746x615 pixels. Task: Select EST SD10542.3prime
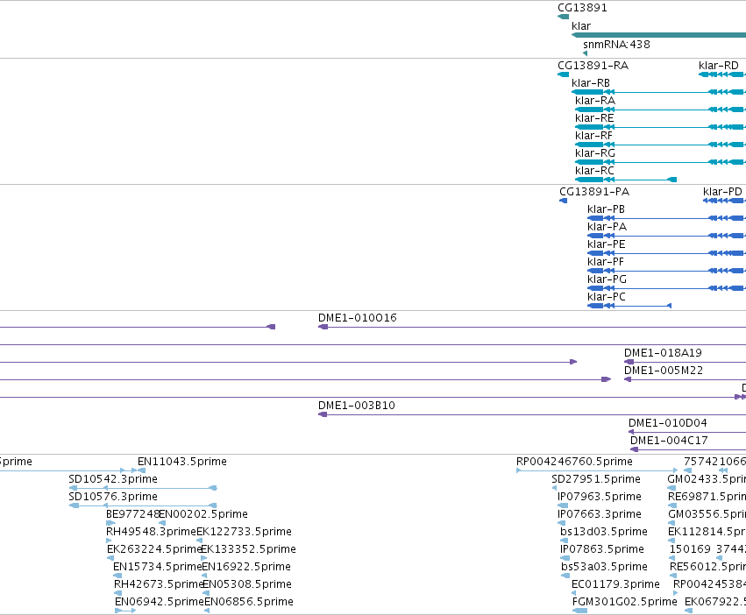[113, 479]
